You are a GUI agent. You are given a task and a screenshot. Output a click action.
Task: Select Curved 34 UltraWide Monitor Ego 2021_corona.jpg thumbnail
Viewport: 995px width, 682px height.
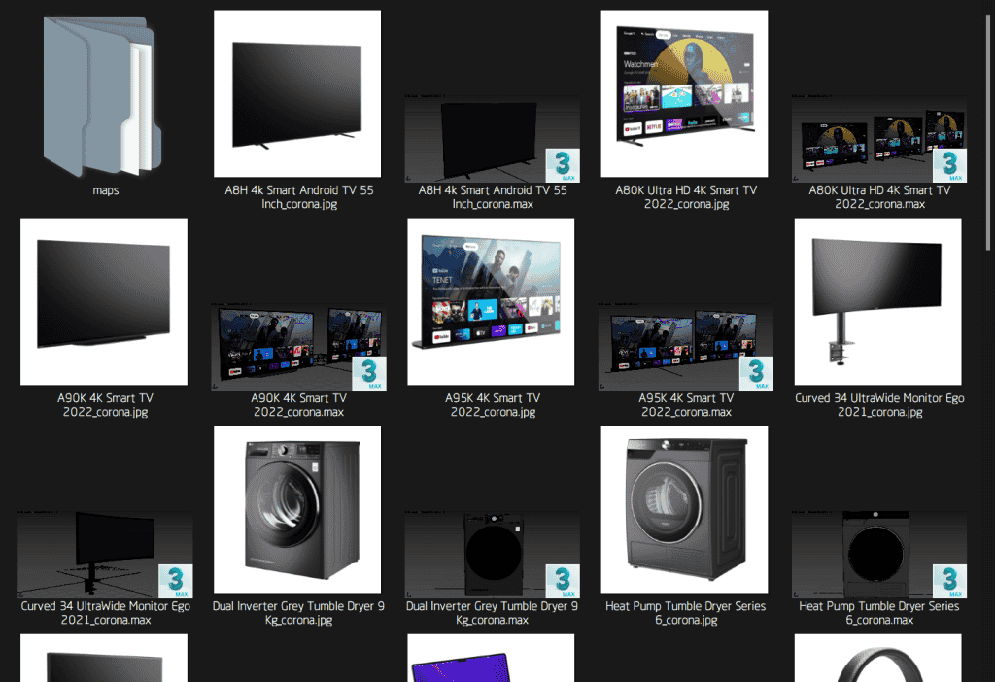tap(877, 301)
